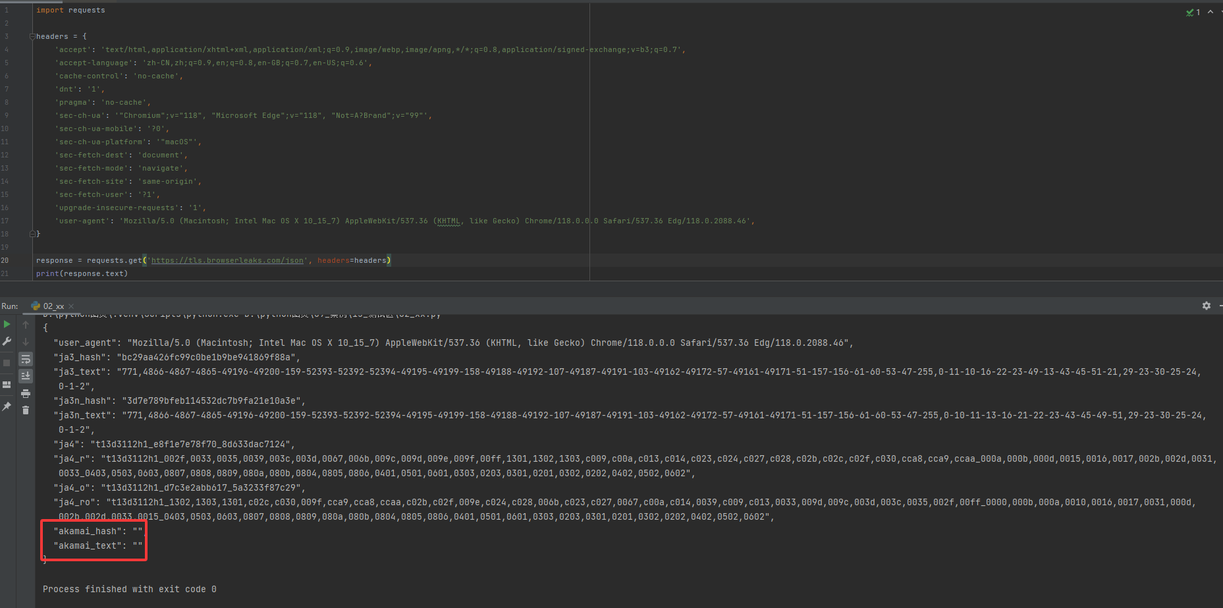This screenshot has height=608, width=1223.
Task: Clear all console output with trash icon
Action: (x=26, y=410)
